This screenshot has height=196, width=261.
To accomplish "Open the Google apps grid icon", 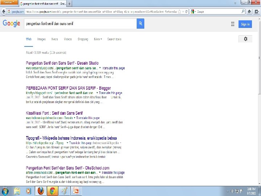I will [233, 24].
